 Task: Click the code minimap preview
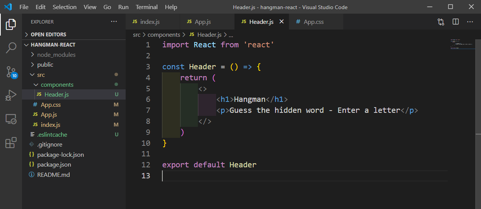[x=462, y=44]
